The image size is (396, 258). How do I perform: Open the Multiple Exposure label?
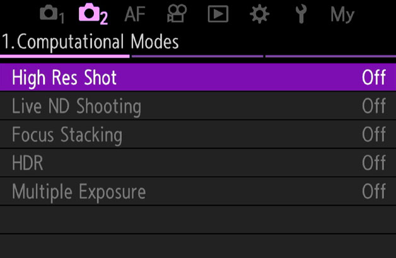(79, 191)
